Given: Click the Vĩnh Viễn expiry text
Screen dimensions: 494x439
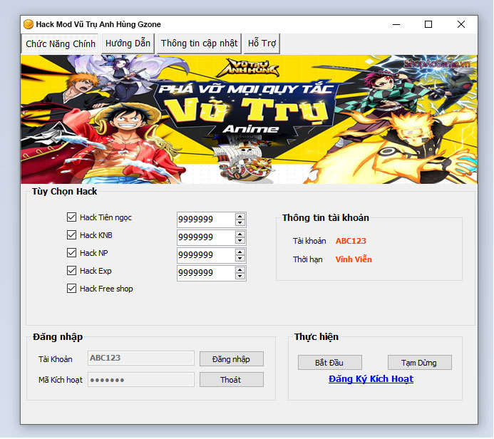Looking at the screenshot, I should (354, 259).
